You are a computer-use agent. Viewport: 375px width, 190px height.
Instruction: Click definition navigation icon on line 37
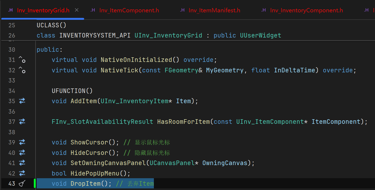point(22,122)
